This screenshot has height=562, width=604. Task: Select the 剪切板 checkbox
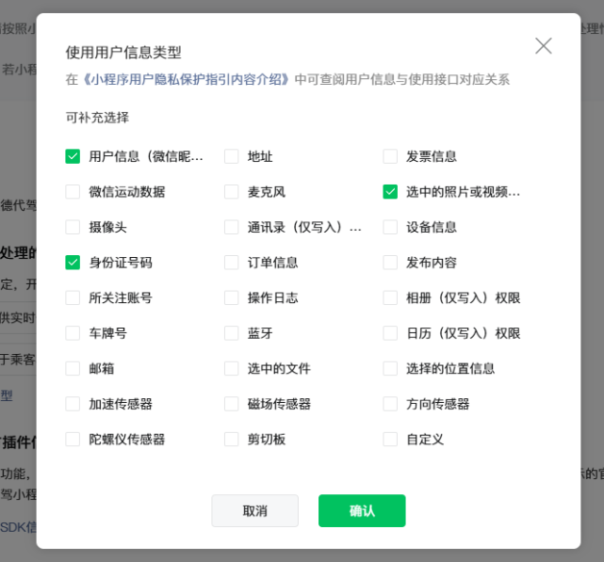[231, 440]
